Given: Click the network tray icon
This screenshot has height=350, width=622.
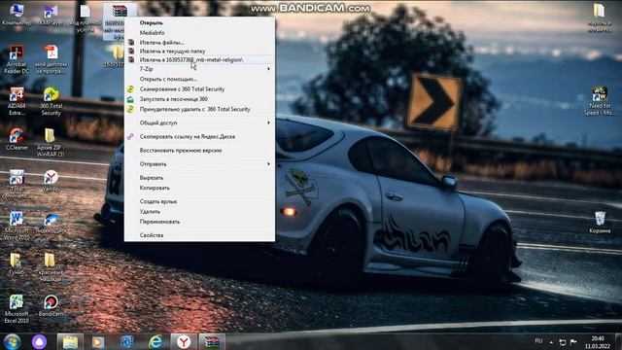Looking at the screenshot, I should pos(563,341).
